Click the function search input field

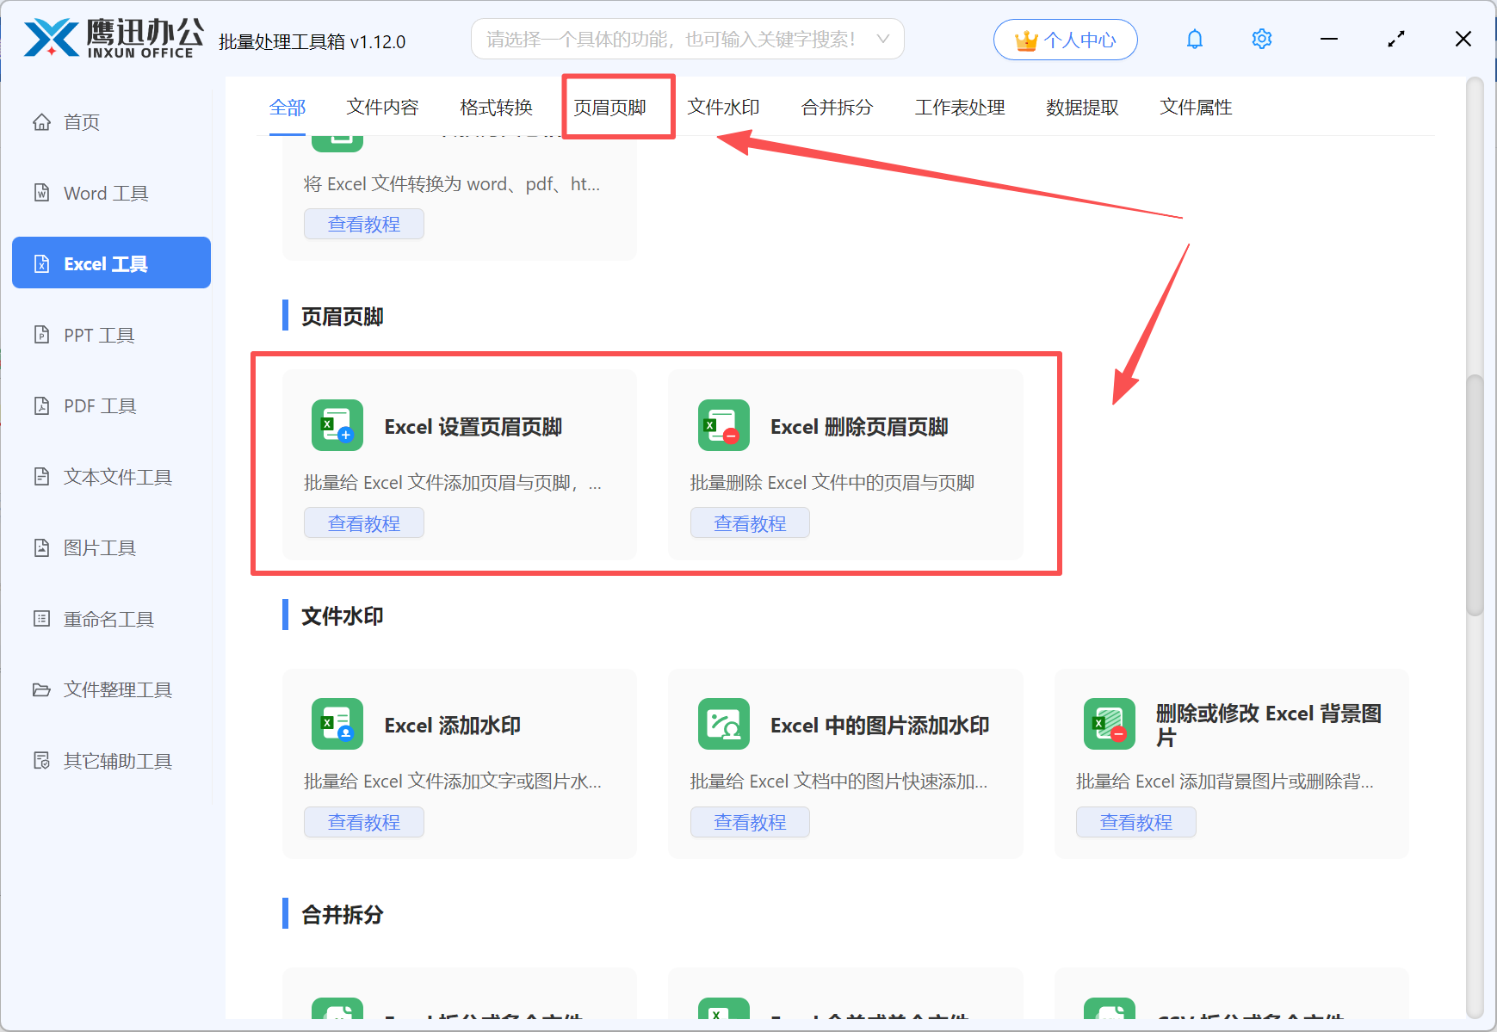coord(671,40)
